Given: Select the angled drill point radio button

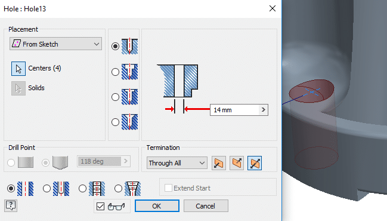Looking at the screenshot, I should click(x=45, y=162).
